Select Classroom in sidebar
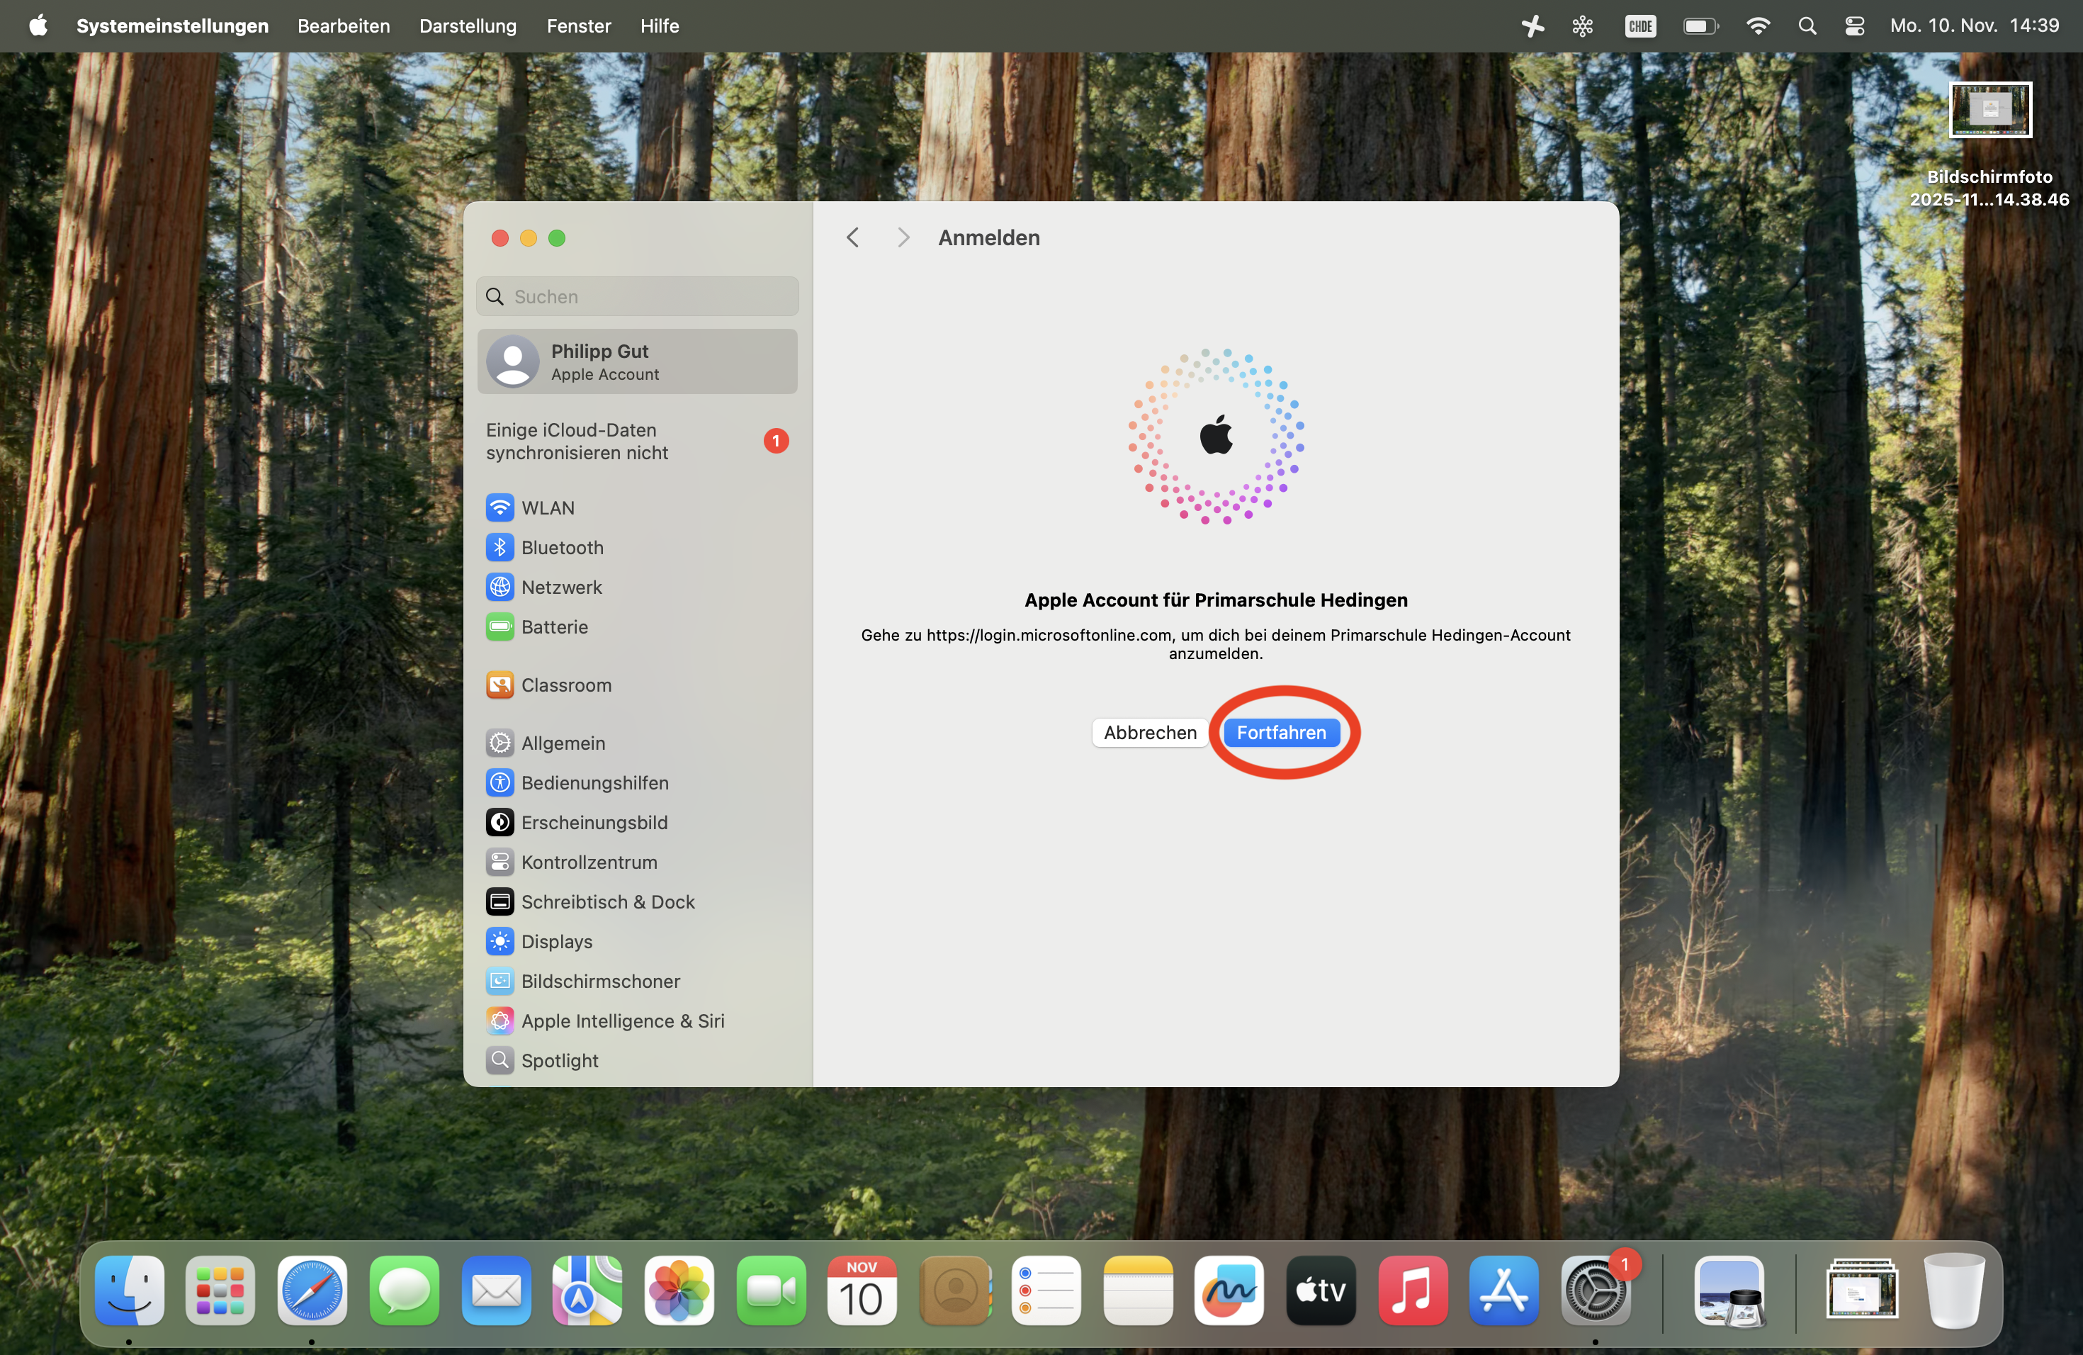Screen dimensions: 2083x1355 (x=565, y=685)
